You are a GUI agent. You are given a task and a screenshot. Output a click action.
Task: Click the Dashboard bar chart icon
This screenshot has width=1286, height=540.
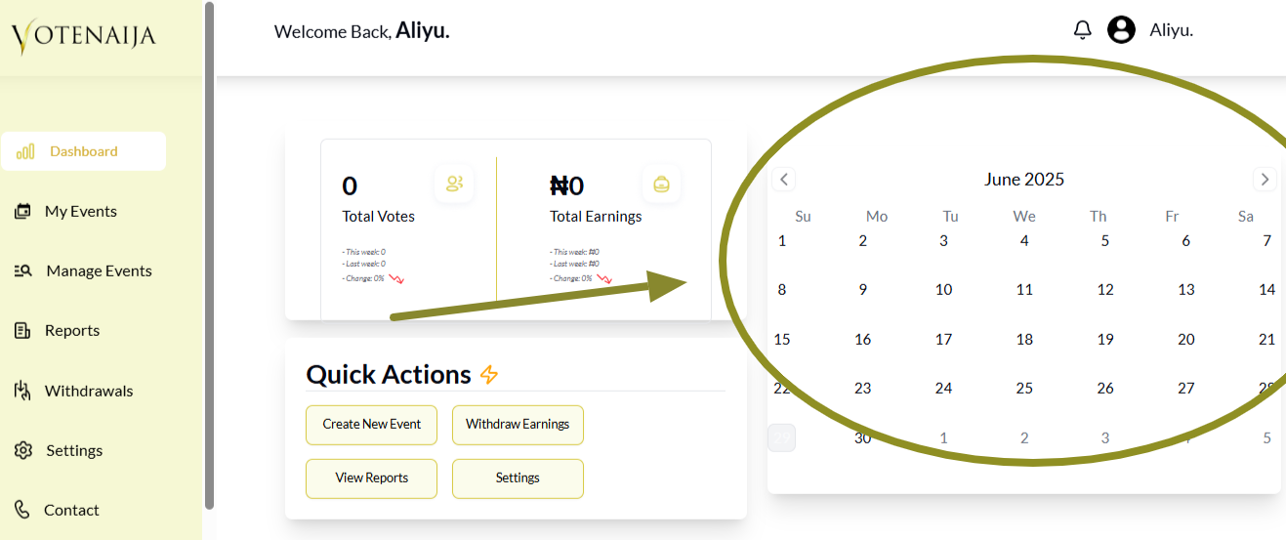(25, 151)
